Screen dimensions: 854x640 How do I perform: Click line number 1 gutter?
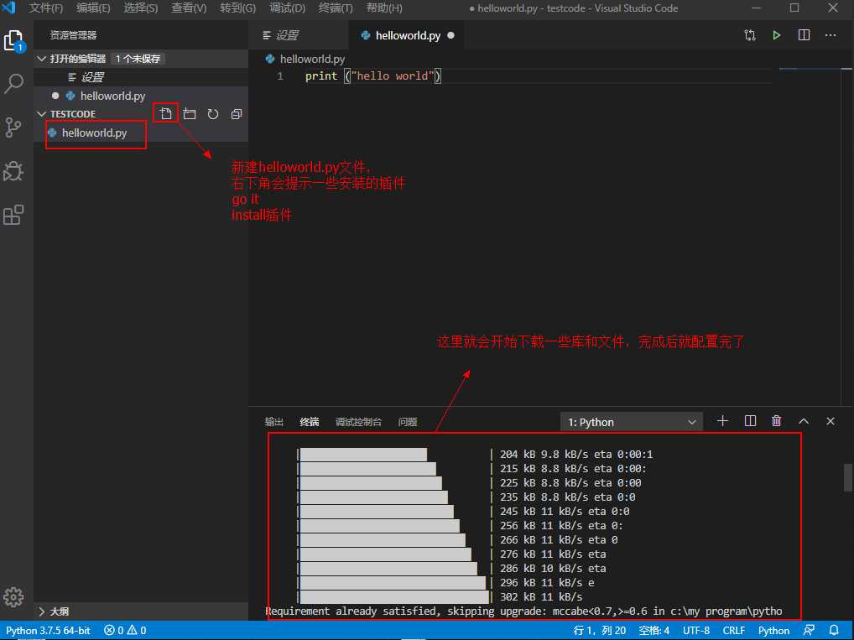click(280, 76)
